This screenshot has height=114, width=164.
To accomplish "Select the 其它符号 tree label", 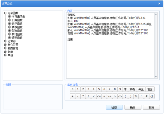I will [13, 45].
